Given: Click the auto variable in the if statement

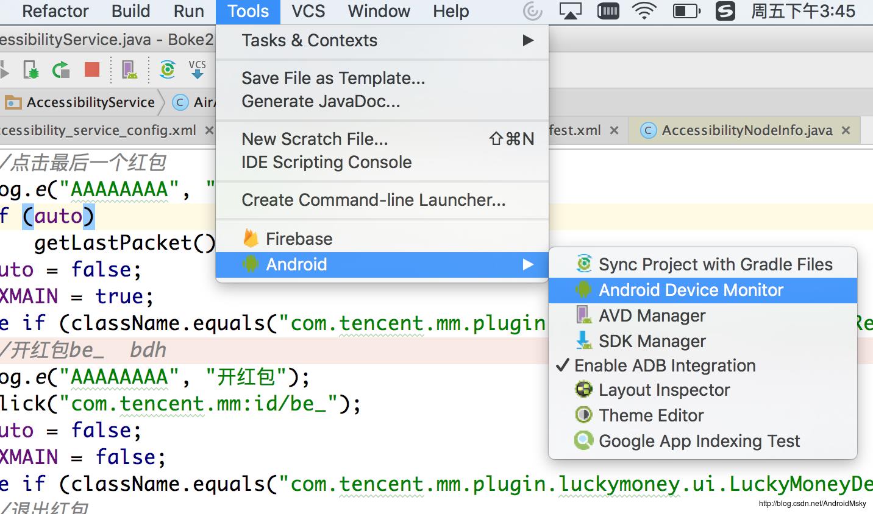Looking at the screenshot, I should click(59, 216).
